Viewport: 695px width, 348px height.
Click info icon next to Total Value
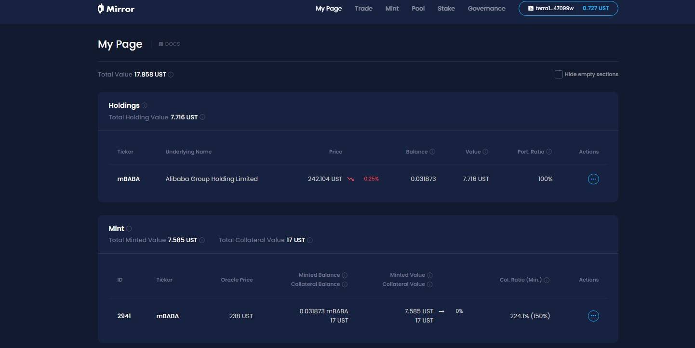(171, 75)
